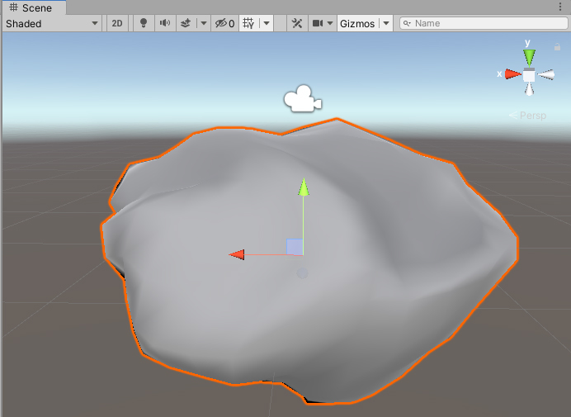Open effects dropdown arrow beside layers icon
Image resolution: width=571 pixels, height=417 pixels.
pos(203,24)
